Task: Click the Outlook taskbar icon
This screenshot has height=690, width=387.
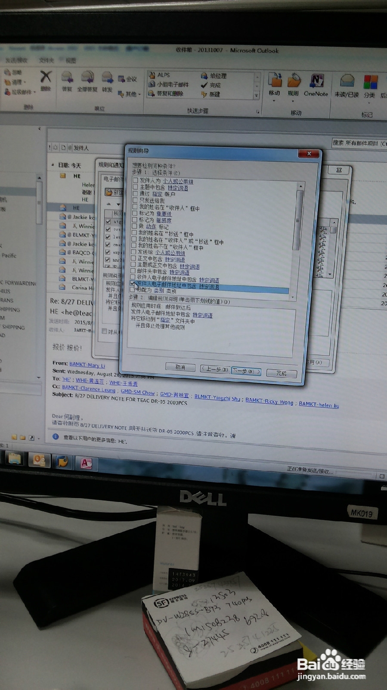Action: click(x=39, y=460)
